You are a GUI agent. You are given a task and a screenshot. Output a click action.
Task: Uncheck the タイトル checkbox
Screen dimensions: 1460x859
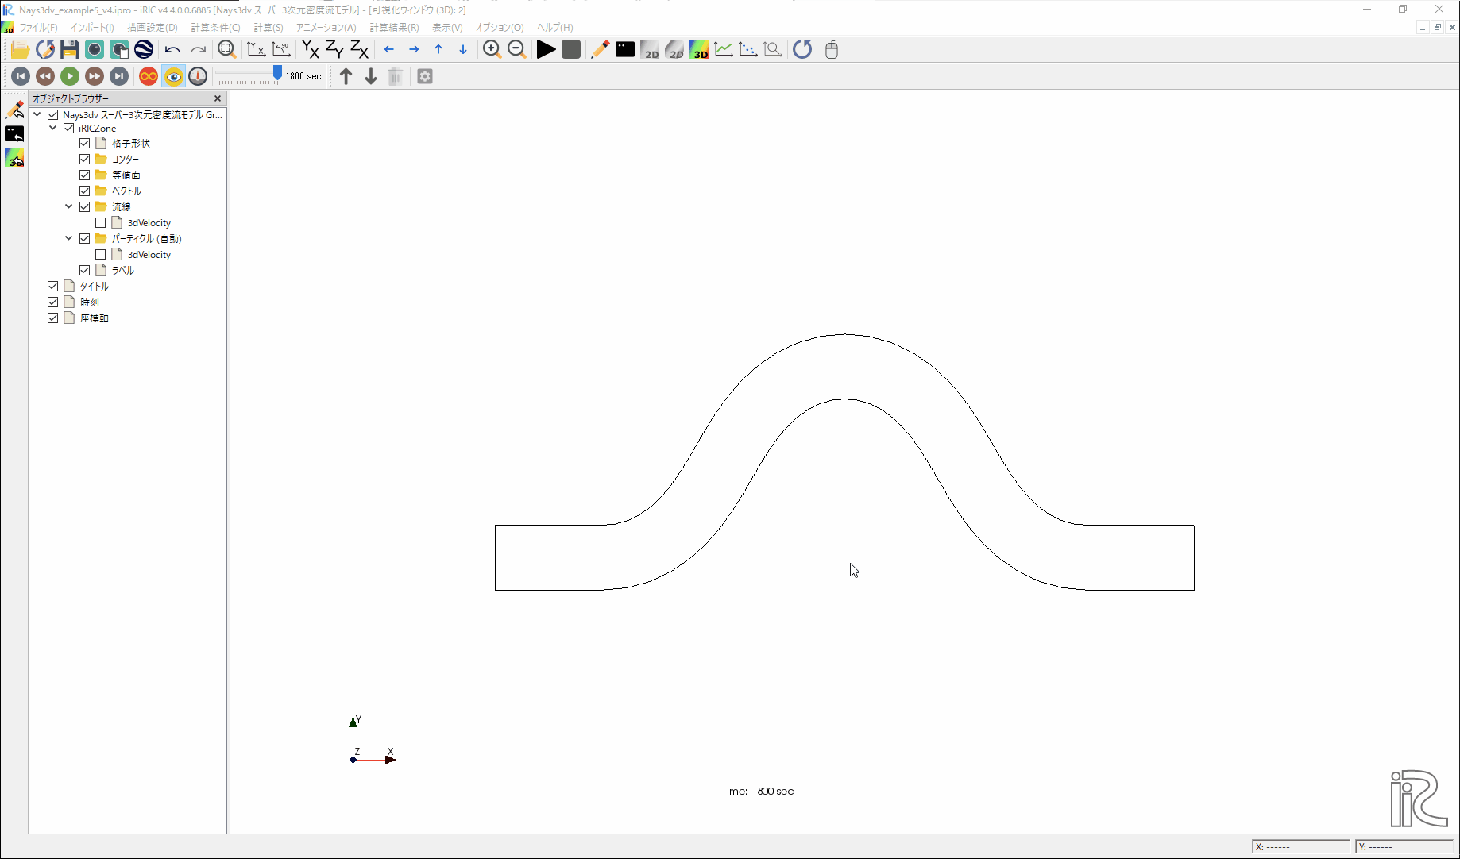pos(53,287)
